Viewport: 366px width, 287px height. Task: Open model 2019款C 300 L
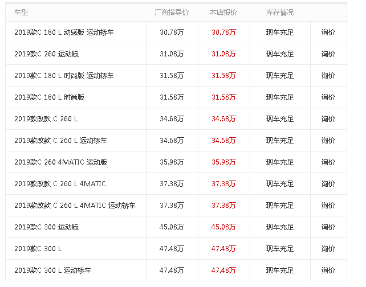coord(38,249)
